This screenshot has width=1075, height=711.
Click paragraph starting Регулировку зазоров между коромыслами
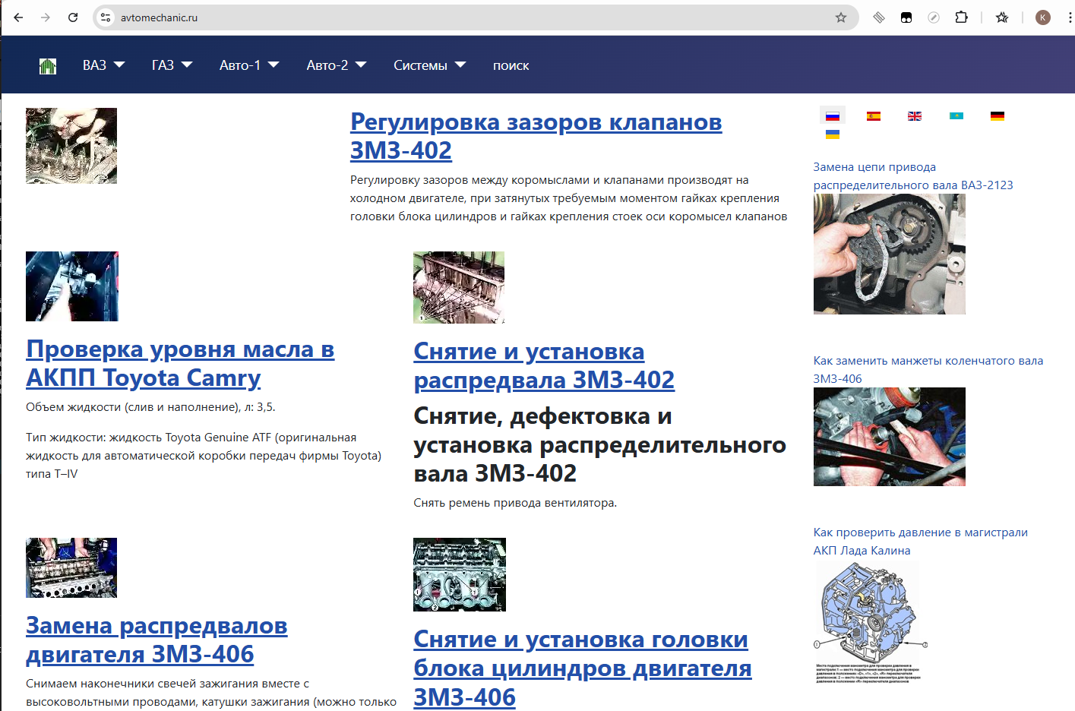568,198
